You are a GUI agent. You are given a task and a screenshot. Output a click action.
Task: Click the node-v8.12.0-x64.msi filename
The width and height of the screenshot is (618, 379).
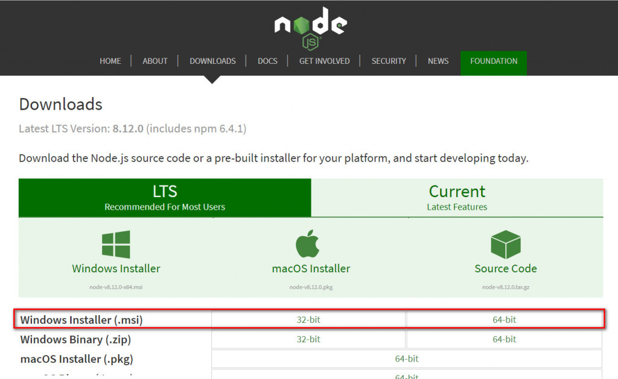pyautogui.click(x=116, y=287)
